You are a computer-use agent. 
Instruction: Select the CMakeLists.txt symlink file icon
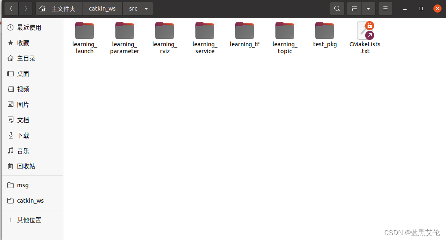tap(365, 30)
